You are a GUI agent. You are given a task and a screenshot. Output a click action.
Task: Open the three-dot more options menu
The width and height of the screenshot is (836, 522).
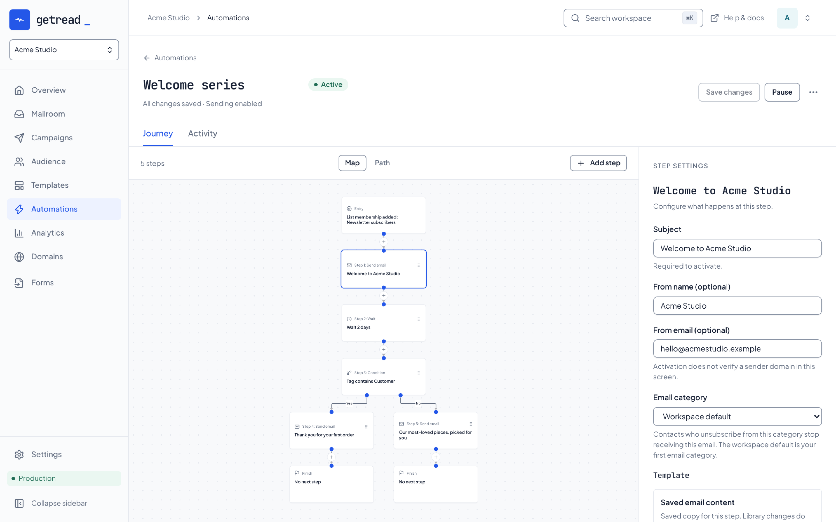pos(813,92)
